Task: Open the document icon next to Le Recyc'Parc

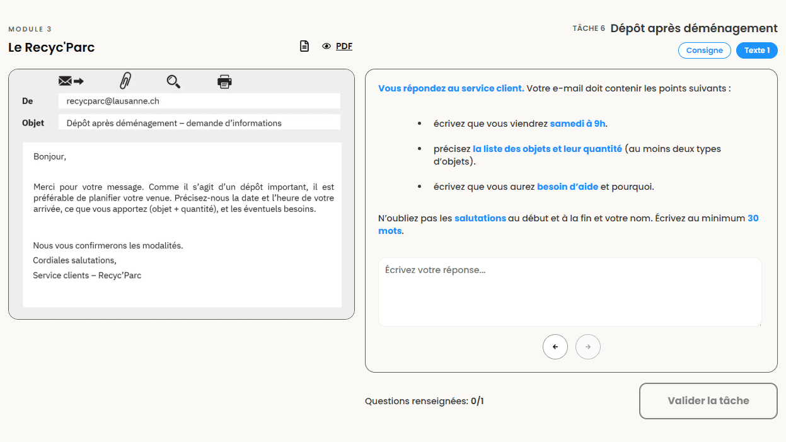Action: tap(304, 45)
